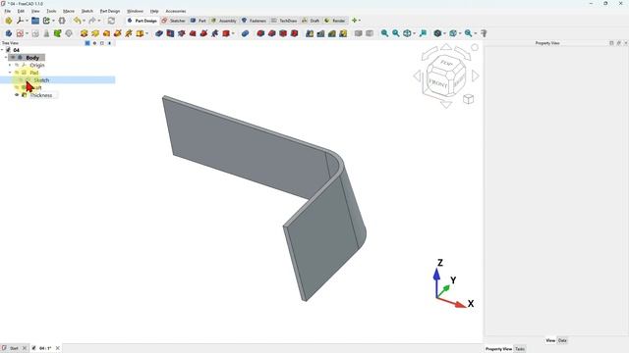Click the Polar pattern icon

point(332,33)
